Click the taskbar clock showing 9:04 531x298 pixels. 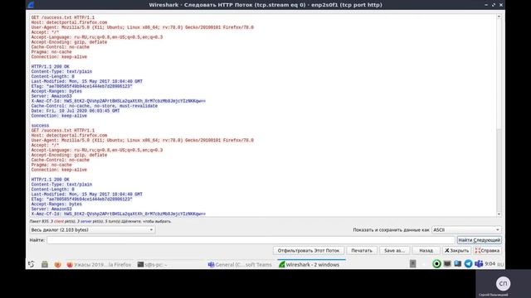click(x=490, y=264)
